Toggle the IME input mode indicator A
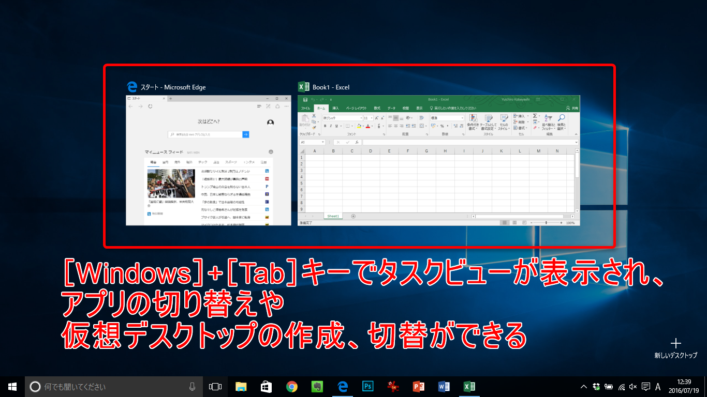 pyautogui.click(x=658, y=386)
